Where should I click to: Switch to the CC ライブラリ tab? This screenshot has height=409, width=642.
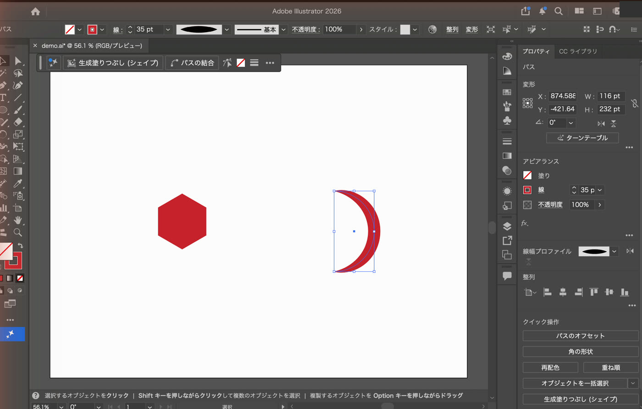(x=578, y=51)
